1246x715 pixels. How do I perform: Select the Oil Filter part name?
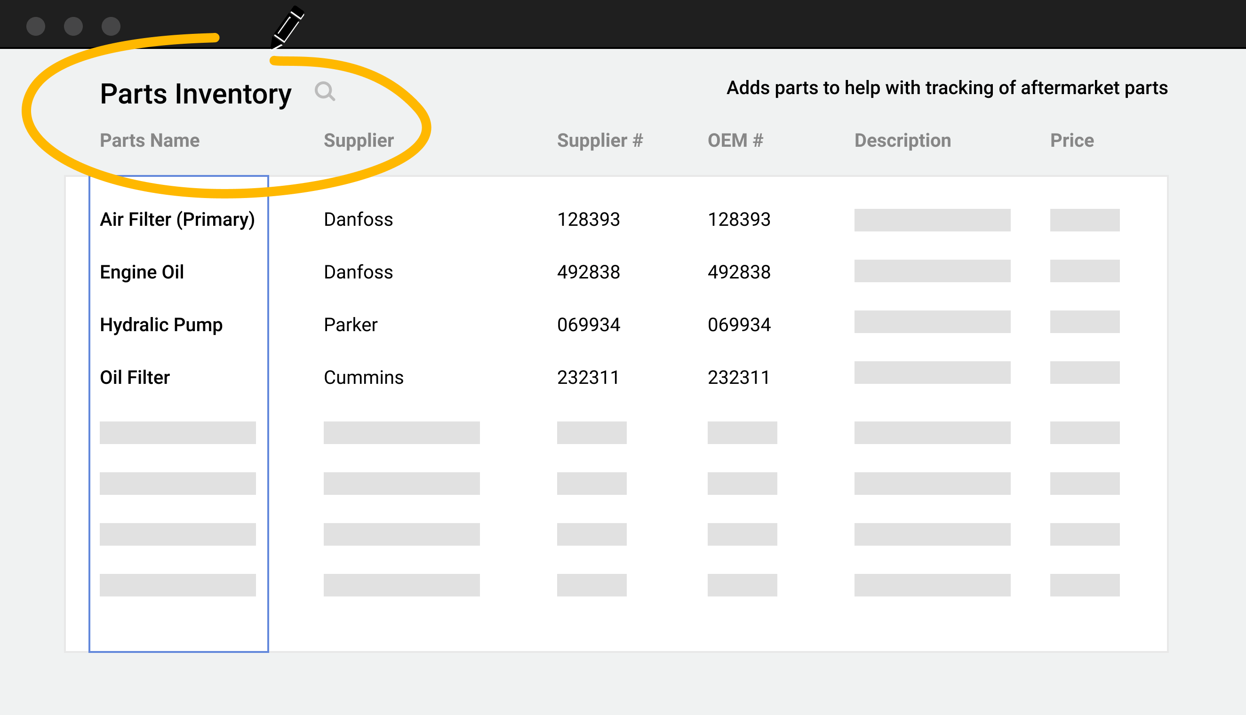(x=135, y=377)
